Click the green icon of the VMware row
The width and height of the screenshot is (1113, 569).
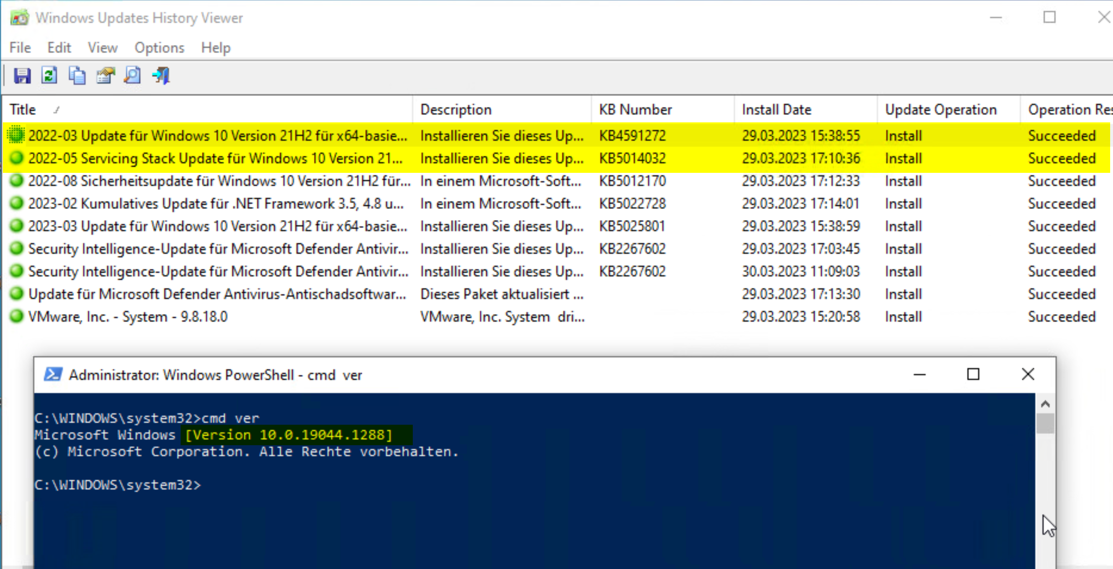(x=16, y=316)
